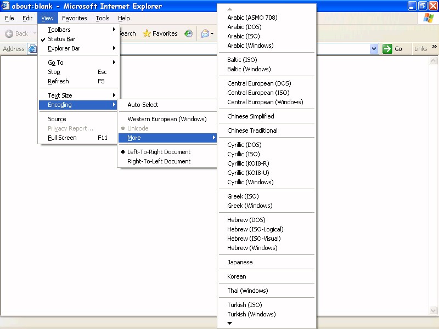This screenshot has width=439, height=329.
Task: Select Arabic (Windows) encoding
Action: pos(267,46)
